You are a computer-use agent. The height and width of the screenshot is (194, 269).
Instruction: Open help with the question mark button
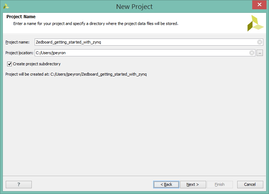tap(19, 184)
